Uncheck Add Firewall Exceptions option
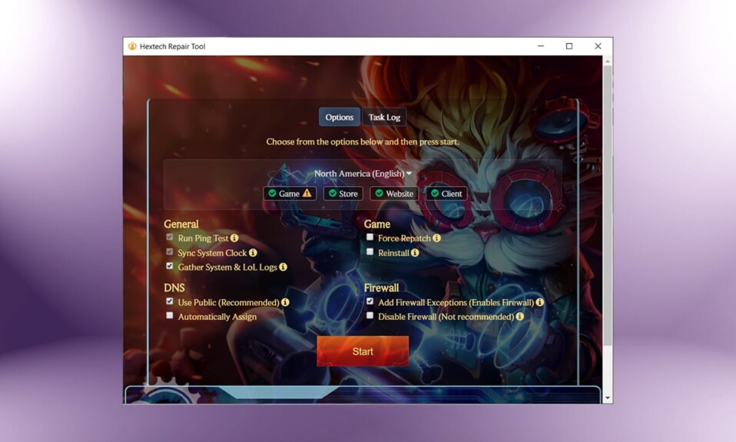Image resolution: width=736 pixels, height=442 pixels. click(370, 301)
